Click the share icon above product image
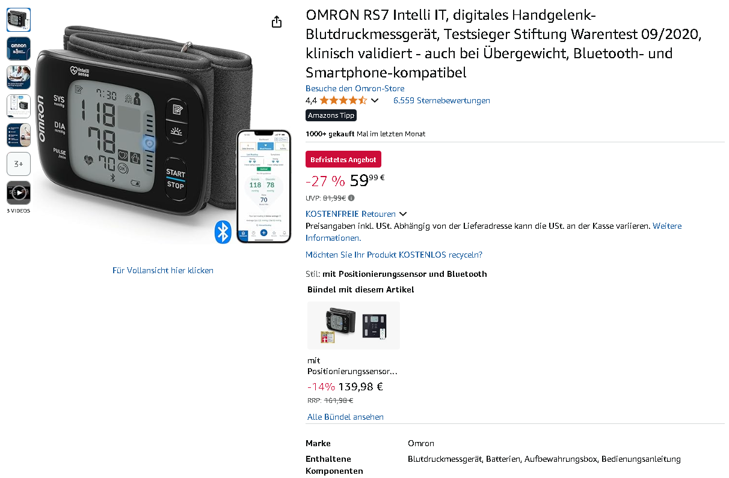The width and height of the screenshot is (729, 478). point(277,22)
